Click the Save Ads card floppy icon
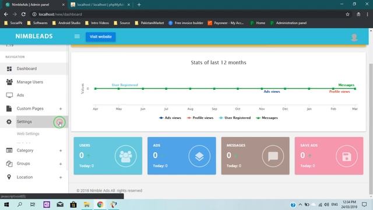Screen dimensions: 373x210 click(x=347, y=156)
